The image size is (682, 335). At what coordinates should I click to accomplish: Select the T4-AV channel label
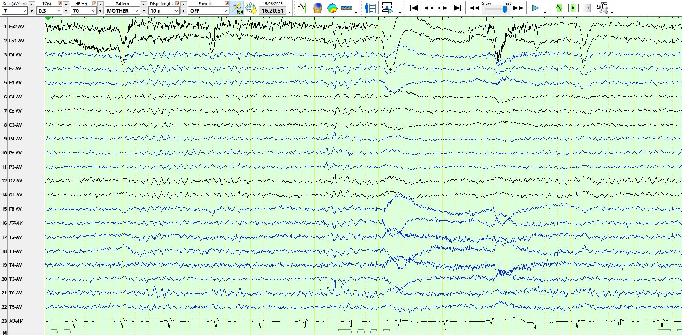click(x=16, y=265)
